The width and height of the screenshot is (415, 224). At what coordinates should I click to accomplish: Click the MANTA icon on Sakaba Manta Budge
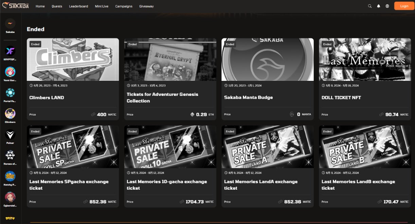(292, 114)
